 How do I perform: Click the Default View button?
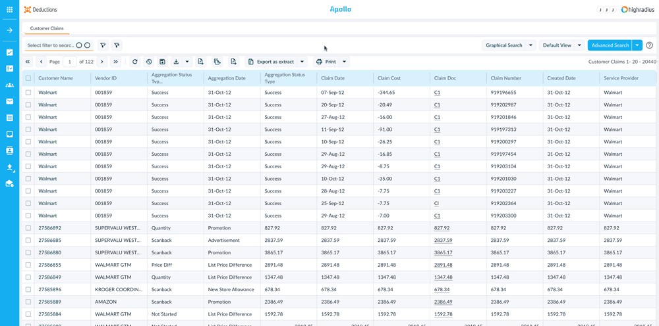pyautogui.click(x=557, y=45)
